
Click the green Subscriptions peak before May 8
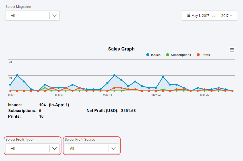point(45,88)
